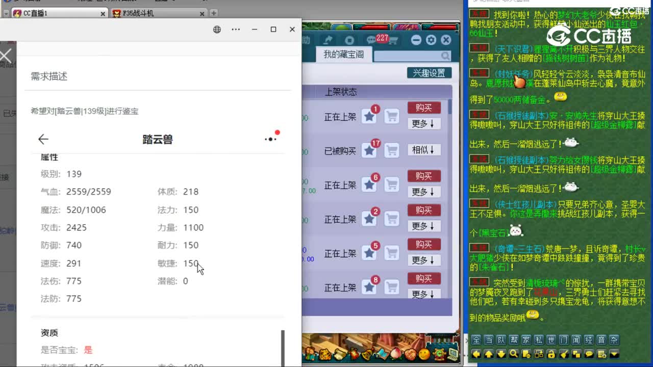
Task: Click the 踏云兽 detail panel scrollbar
Action: click(x=283, y=348)
